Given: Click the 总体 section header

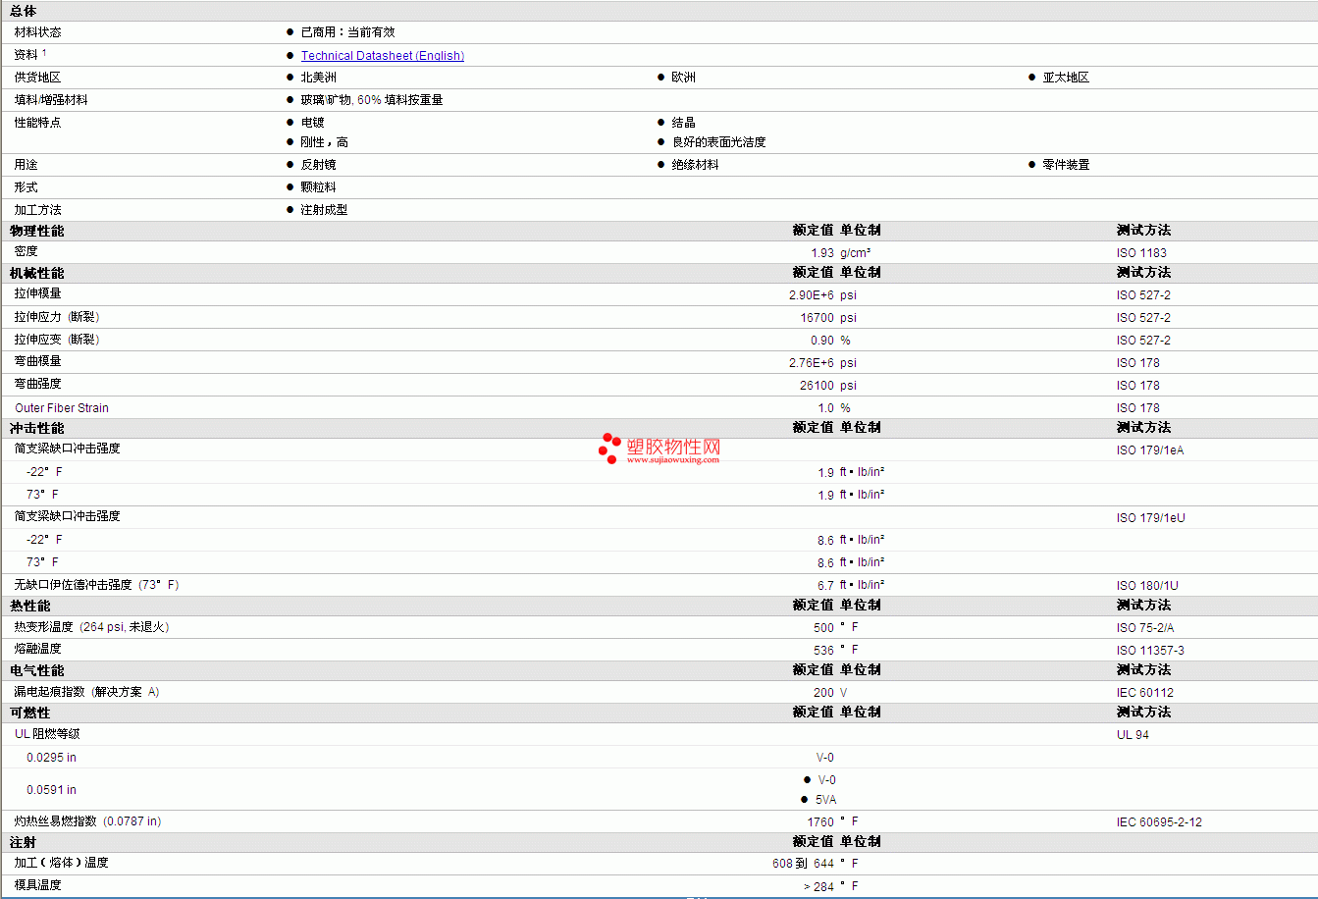Looking at the screenshot, I should pos(23,11).
